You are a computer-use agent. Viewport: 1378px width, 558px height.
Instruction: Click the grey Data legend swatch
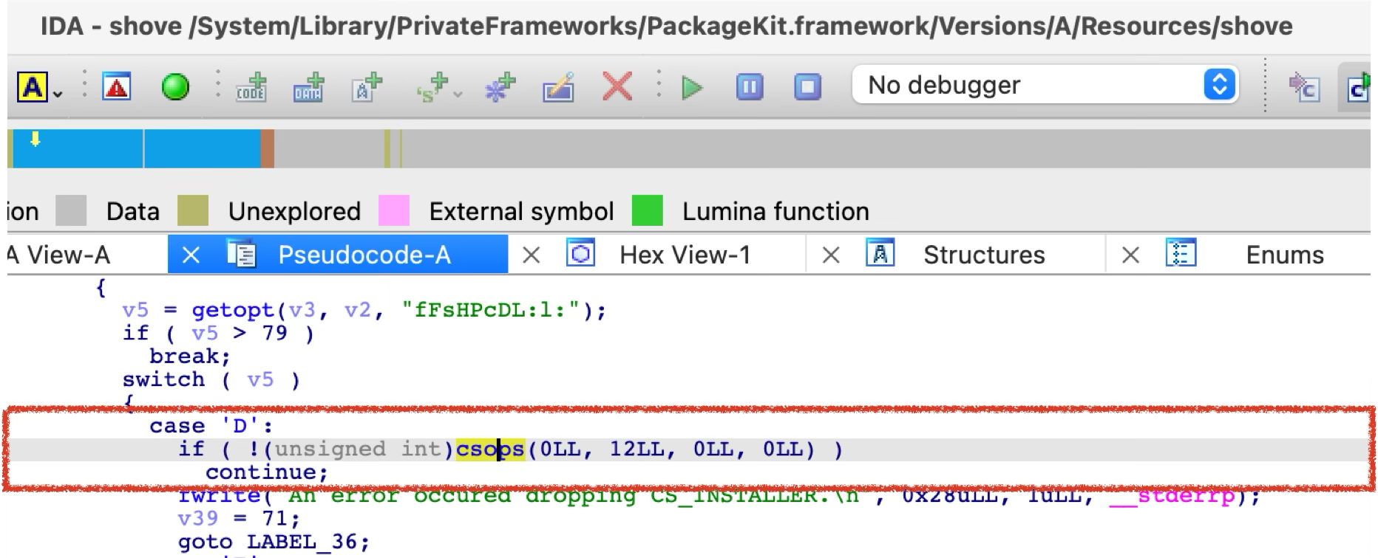click(x=71, y=211)
